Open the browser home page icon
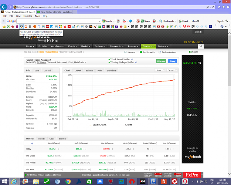This screenshot has height=185, width=231. (x=219, y=7)
